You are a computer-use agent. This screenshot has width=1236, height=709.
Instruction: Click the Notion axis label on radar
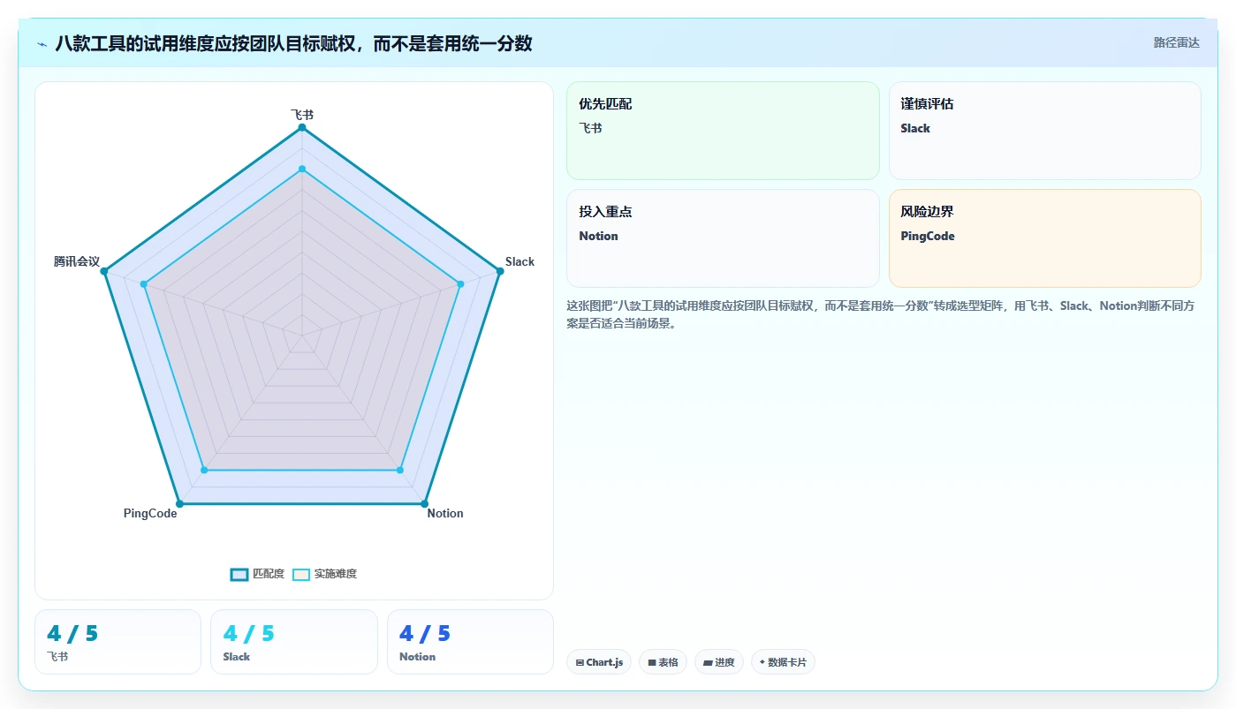tap(445, 513)
